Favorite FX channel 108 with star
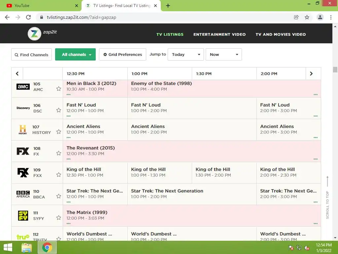338x254 pixels. (59, 153)
